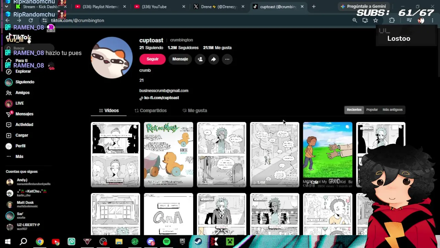Open Epic Games Launcher in taskbar

point(182,242)
